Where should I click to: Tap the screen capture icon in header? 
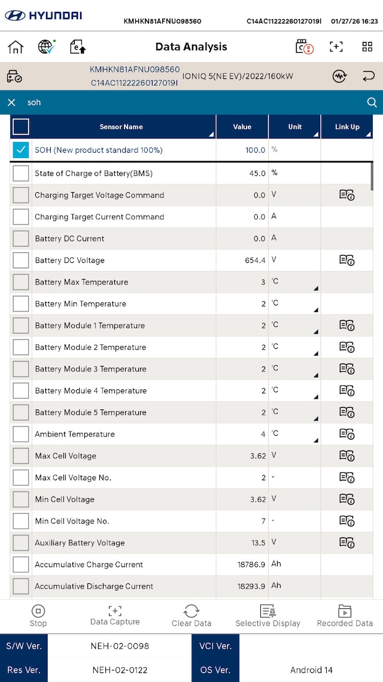click(336, 47)
